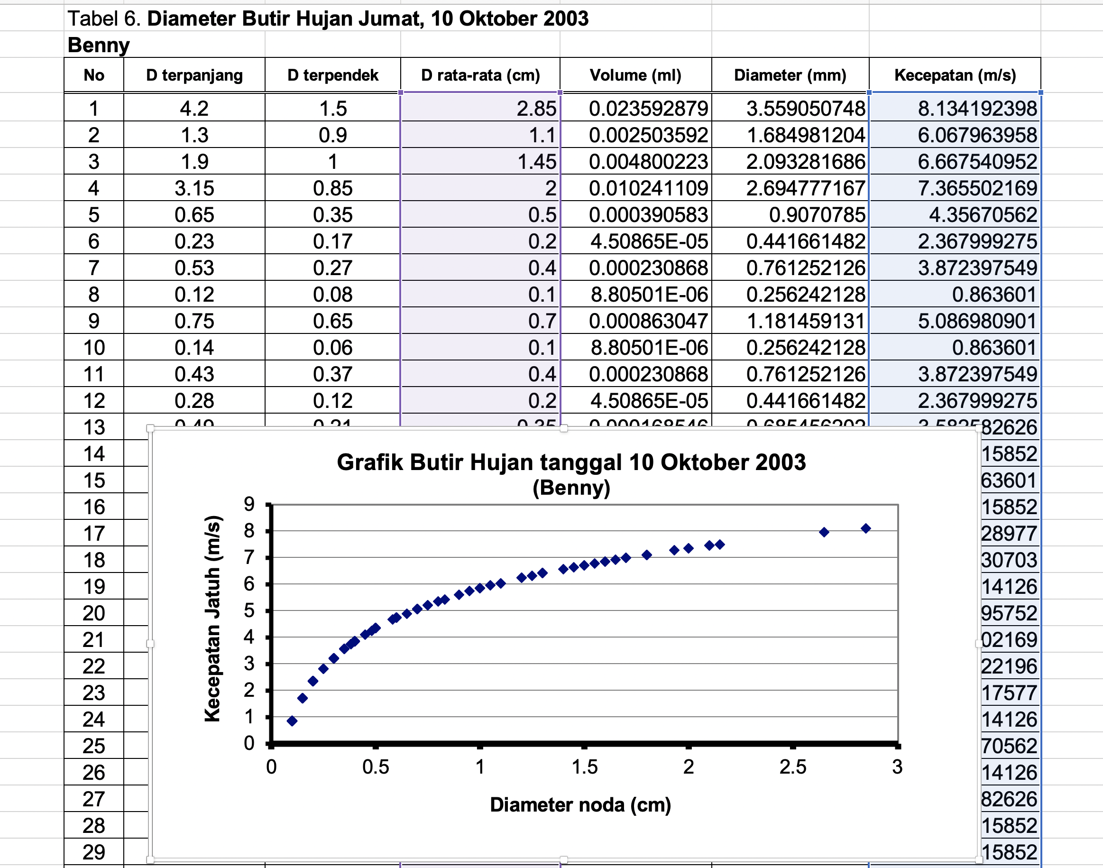Click the x-axis label 2.5 on the chart
This screenshot has width=1103, height=868.
(x=792, y=767)
